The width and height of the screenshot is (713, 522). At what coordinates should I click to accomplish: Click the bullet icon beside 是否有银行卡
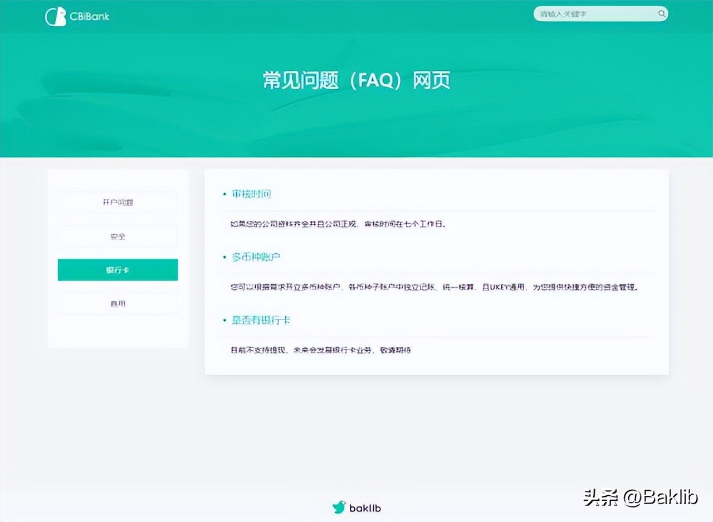(x=224, y=321)
